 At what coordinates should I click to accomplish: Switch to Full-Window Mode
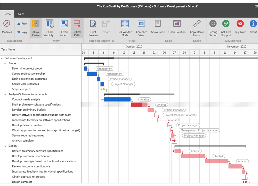[x=125, y=27]
